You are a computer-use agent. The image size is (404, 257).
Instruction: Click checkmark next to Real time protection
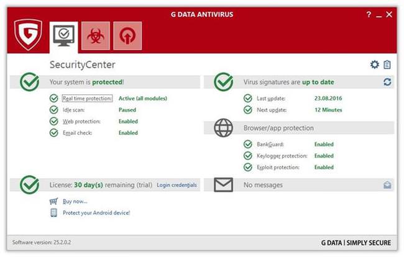point(53,98)
